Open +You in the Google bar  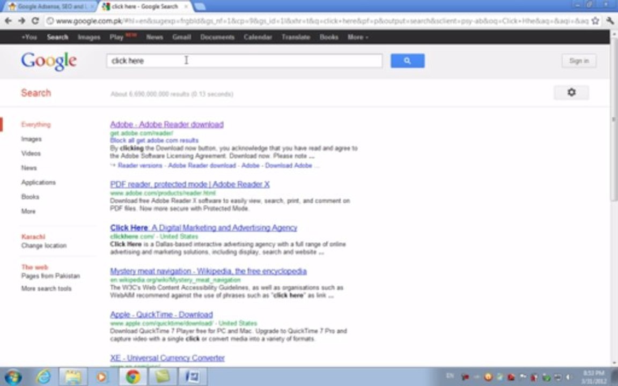29,37
